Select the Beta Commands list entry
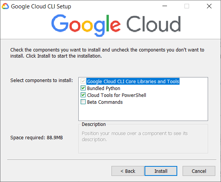Image resolution: width=221 pixels, height=182 pixels. click(x=105, y=102)
